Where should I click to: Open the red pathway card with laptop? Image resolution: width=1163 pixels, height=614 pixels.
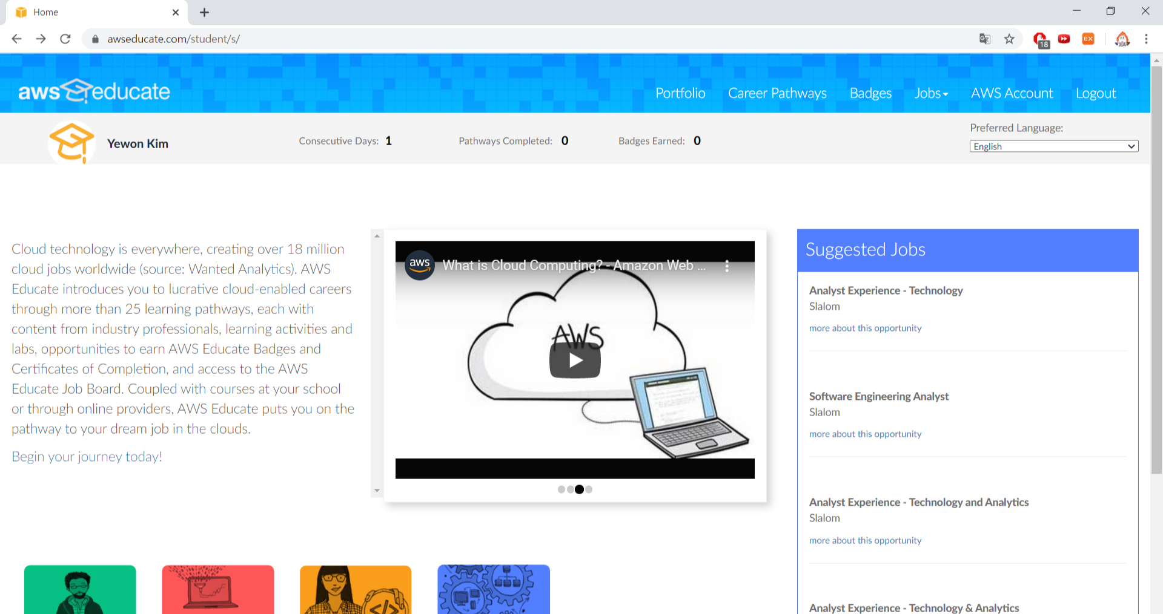click(218, 589)
